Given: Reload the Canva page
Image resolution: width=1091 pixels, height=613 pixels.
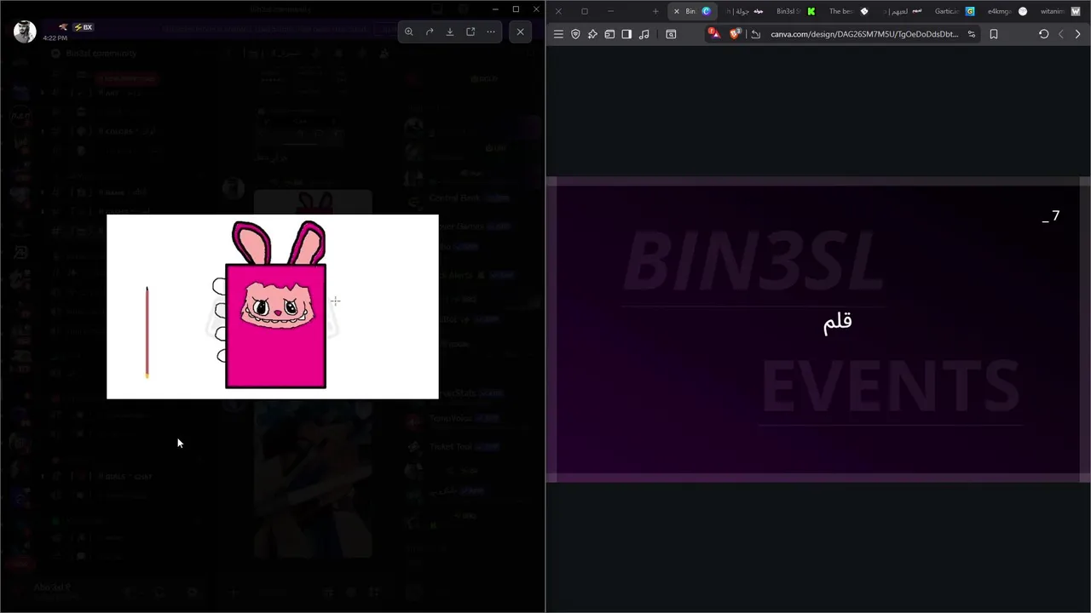Looking at the screenshot, I should click(1043, 34).
